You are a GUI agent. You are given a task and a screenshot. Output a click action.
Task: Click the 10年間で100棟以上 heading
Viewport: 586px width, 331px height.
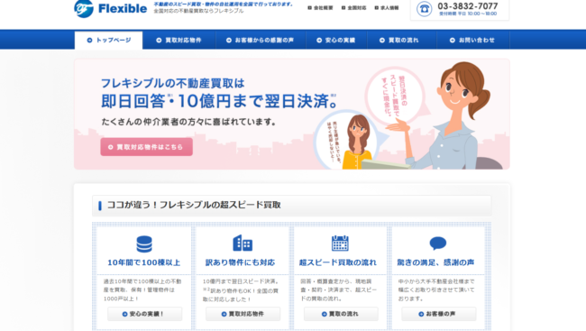(x=144, y=262)
